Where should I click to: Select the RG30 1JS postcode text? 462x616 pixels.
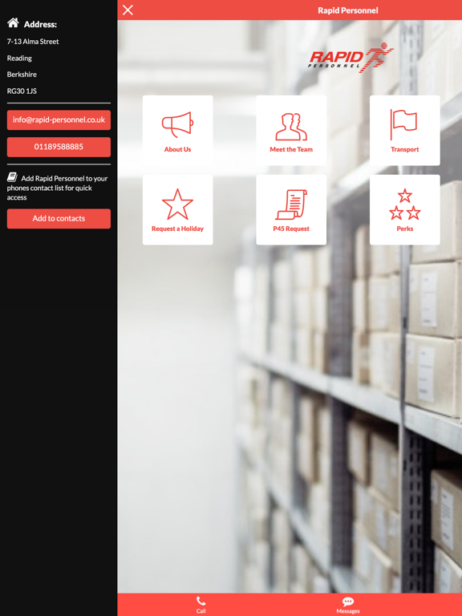pos(22,91)
